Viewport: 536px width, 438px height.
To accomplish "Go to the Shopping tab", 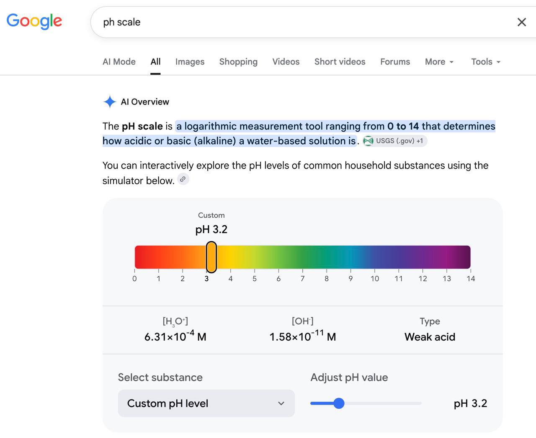I will click(x=238, y=61).
